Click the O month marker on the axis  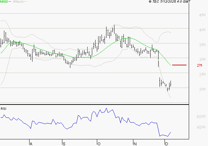99,144
